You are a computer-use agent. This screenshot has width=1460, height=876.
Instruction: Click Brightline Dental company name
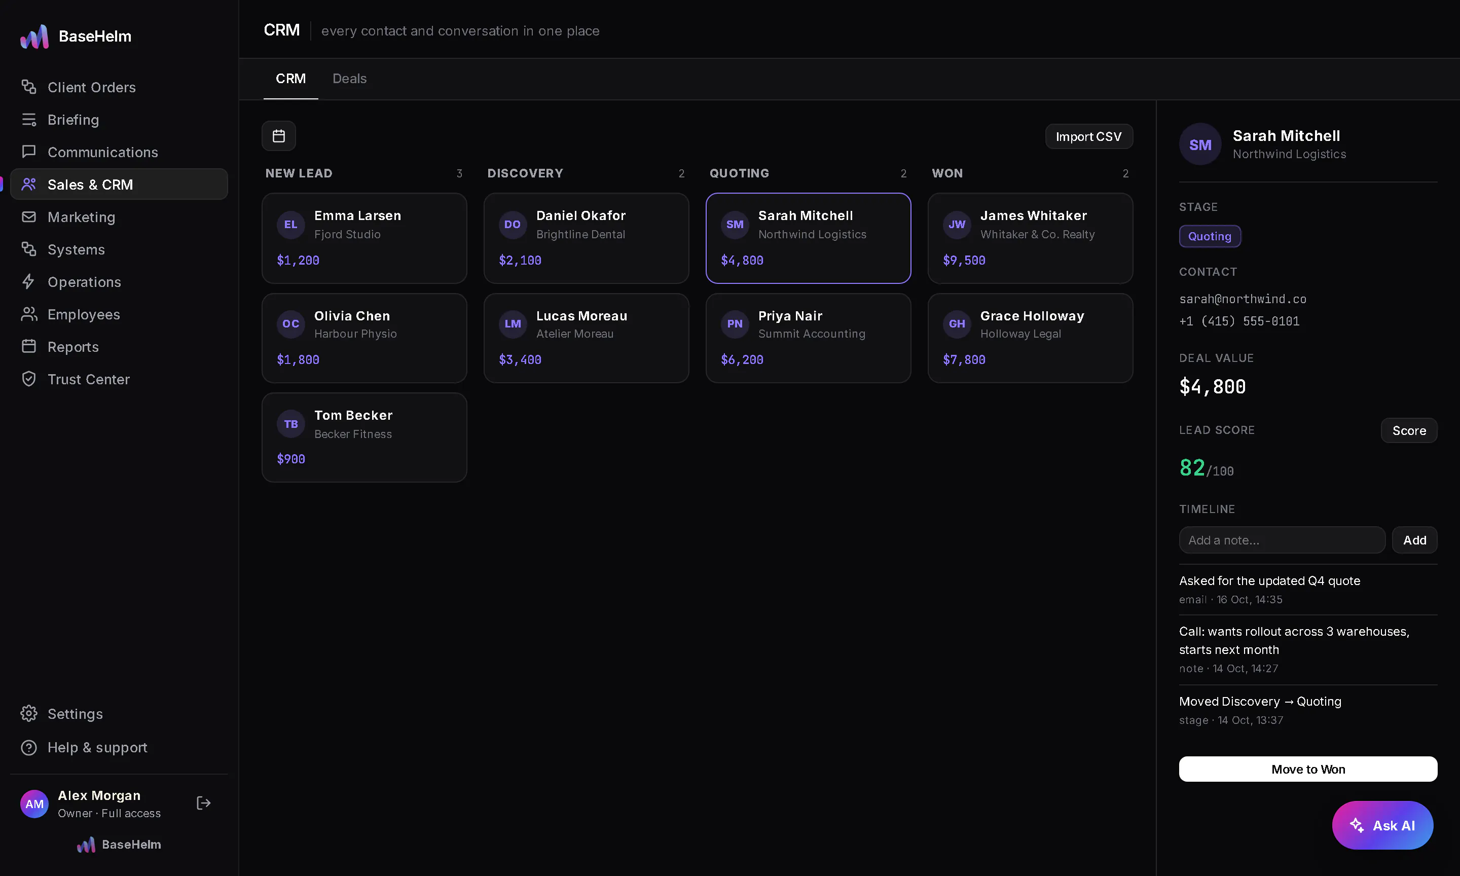(x=580, y=234)
